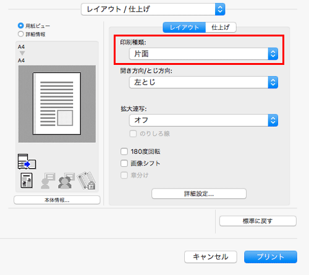Click the single user annotation icon
Viewport: 309px width, 275px height.
tap(48, 180)
